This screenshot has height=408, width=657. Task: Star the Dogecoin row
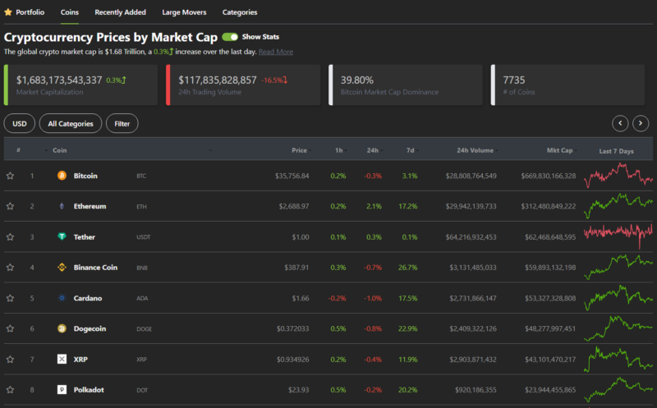pyautogui.click(x=10, y=329)
